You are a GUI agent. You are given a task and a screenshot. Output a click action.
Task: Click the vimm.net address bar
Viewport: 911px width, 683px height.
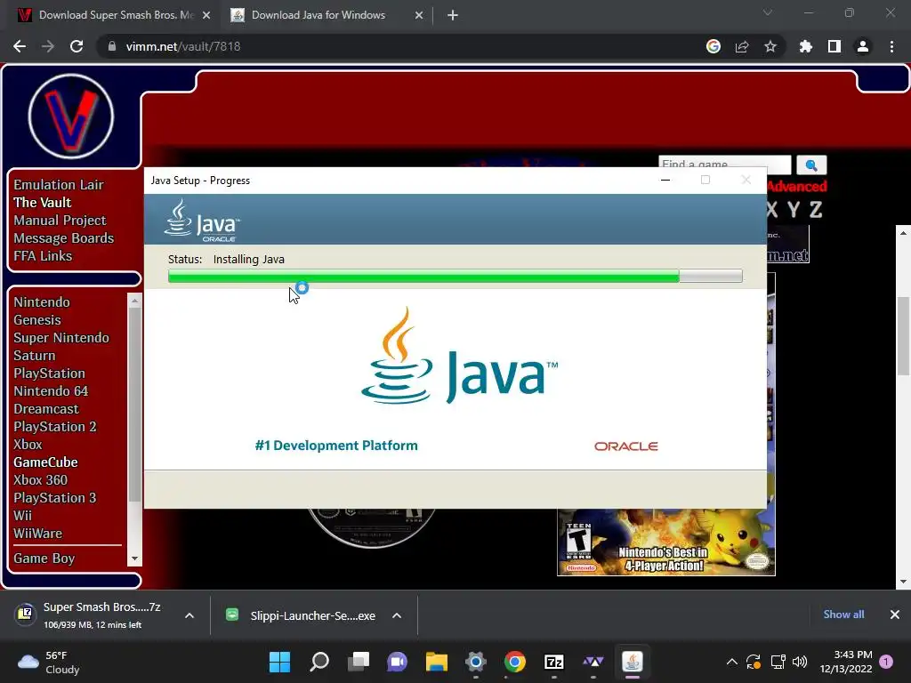coord(401,46)
